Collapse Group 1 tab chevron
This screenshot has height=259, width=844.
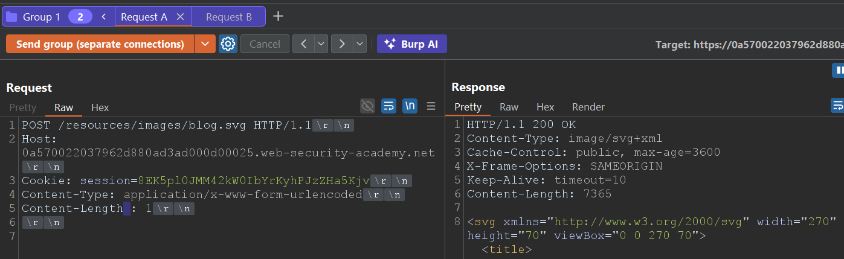(104, 17)
